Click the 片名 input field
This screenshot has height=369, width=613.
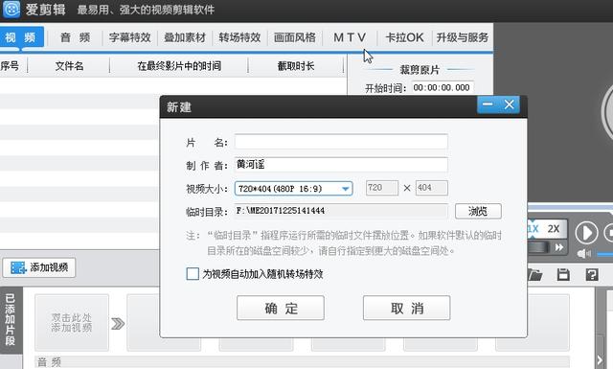(341, 142)
